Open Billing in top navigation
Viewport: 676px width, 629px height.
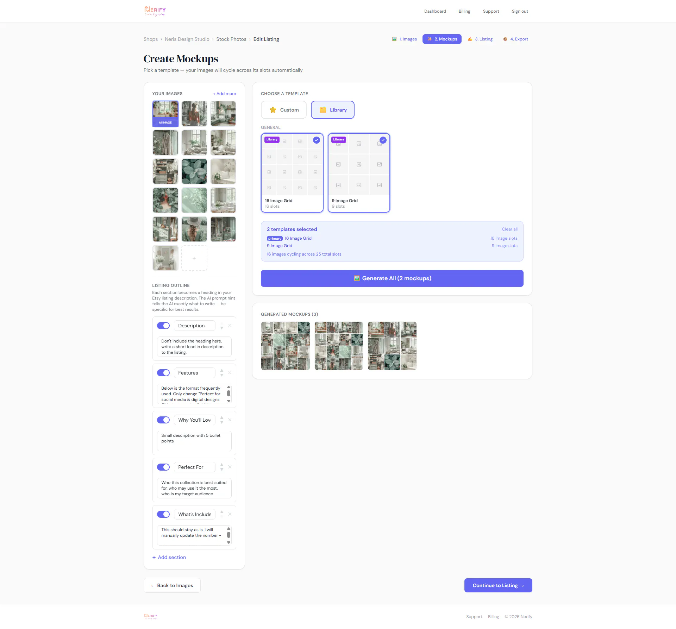point(464,11)
